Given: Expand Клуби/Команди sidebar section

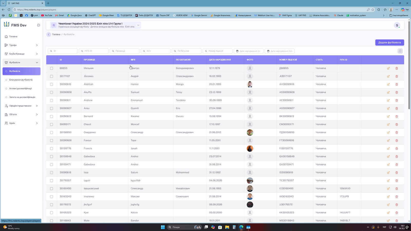Looking at the screenshot, I should [x=22, y=54].
